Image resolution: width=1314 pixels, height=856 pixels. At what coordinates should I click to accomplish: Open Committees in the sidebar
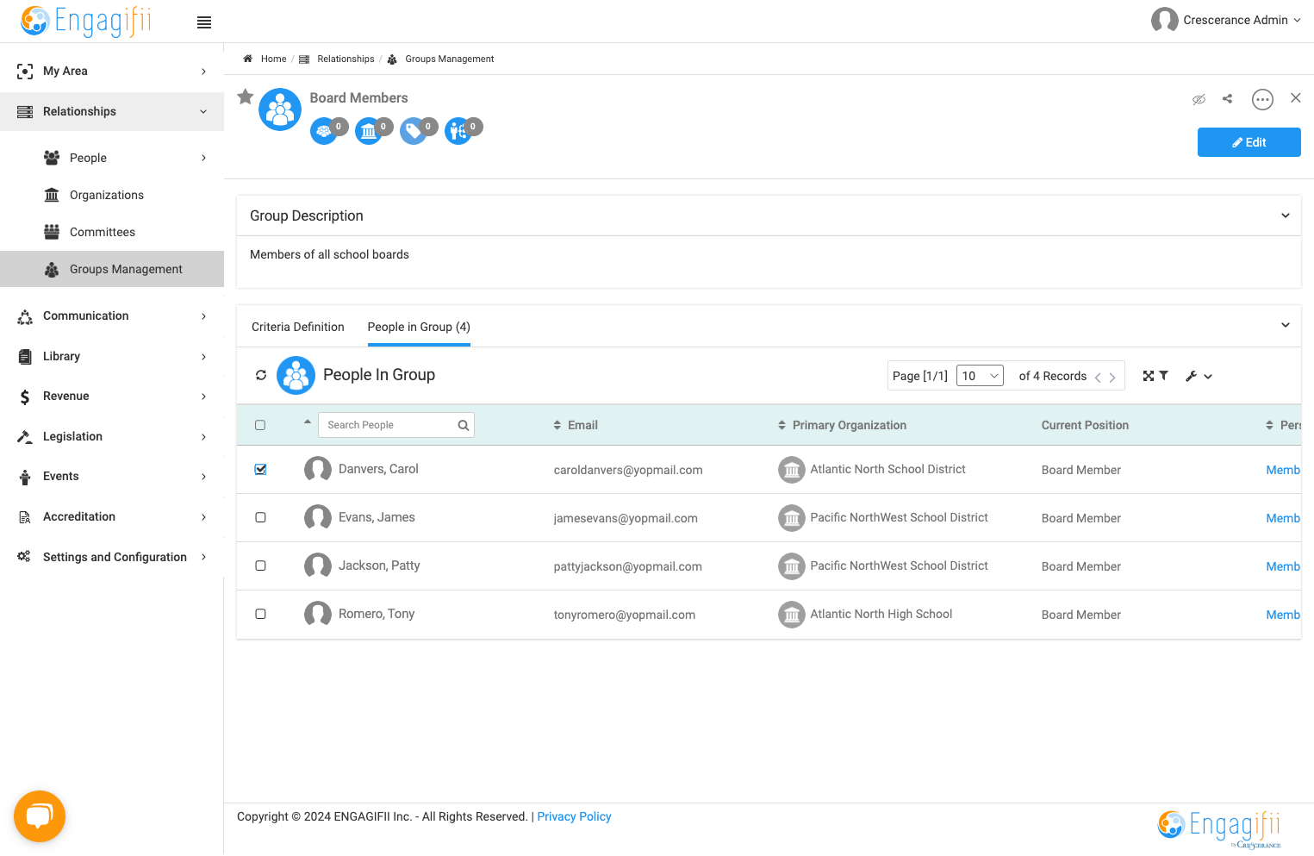103,232
